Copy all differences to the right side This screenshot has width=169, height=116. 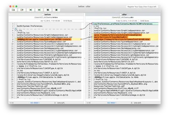[48, 10]
